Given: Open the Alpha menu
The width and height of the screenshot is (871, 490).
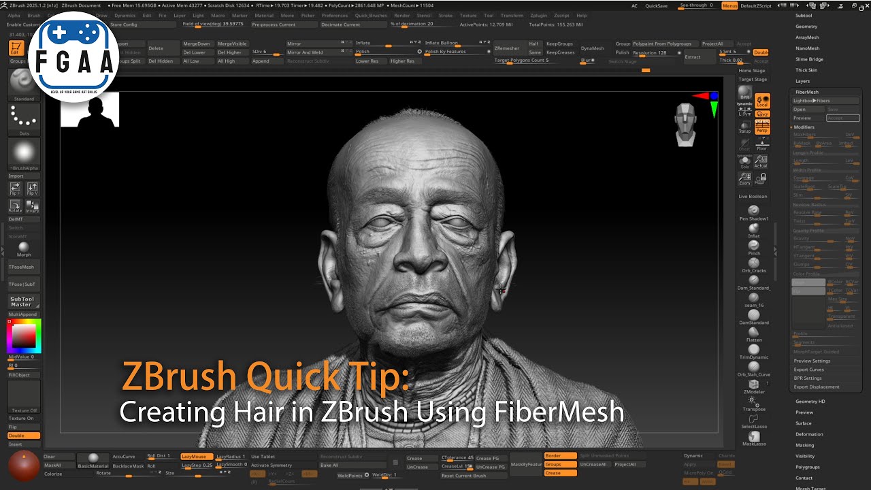Looking at the screenshot, I should [x=14, y=15].
